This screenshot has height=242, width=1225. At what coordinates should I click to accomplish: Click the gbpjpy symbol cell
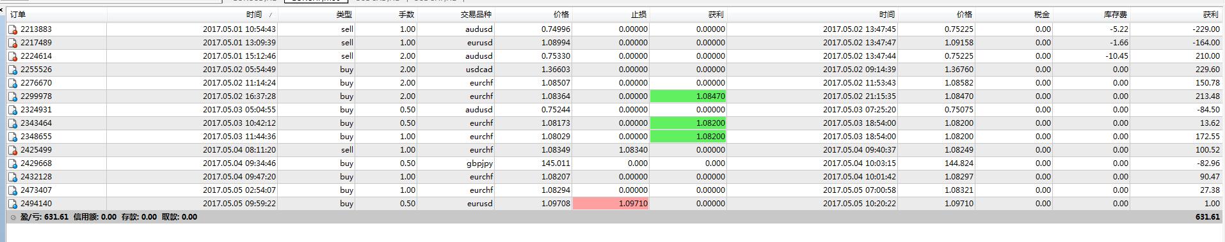(480, 163)
